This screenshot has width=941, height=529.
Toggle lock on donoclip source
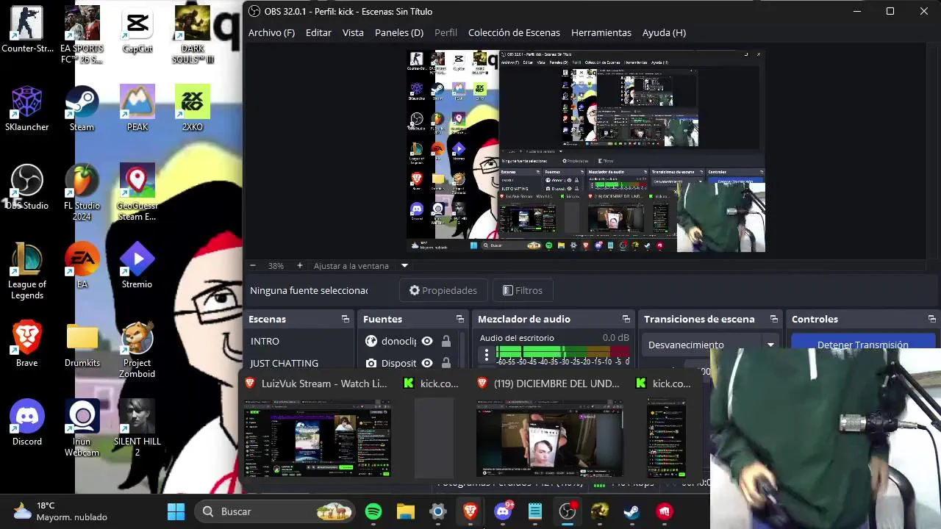tap(446, 341)
